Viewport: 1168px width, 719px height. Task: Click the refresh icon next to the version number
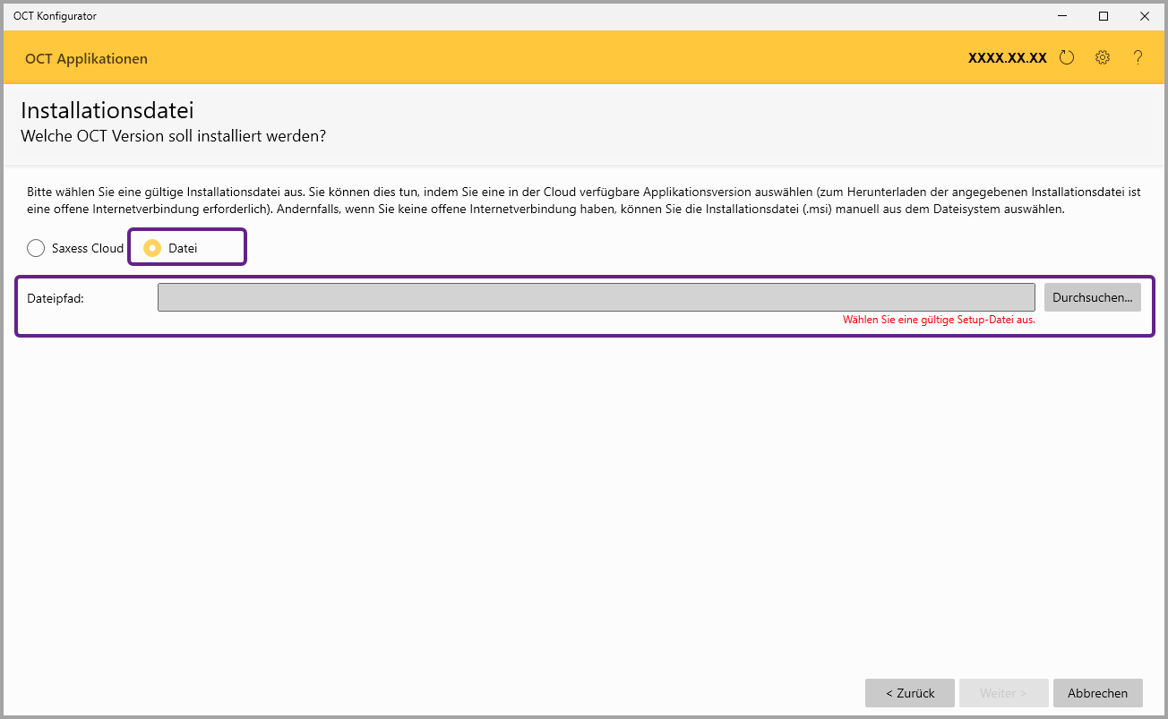(1067, 58)
